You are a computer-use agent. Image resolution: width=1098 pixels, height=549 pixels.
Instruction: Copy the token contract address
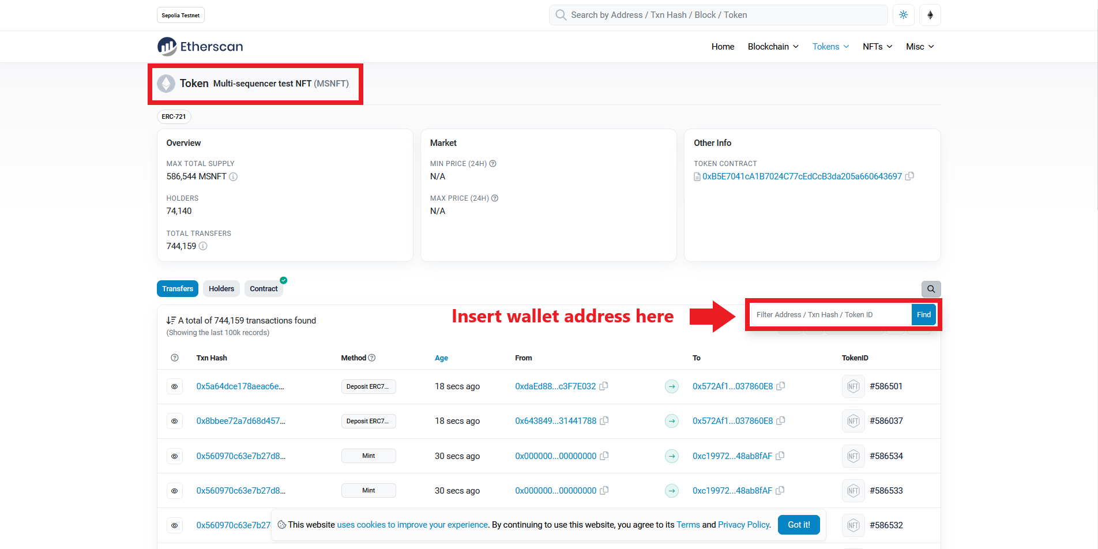(x=909, y=176)
